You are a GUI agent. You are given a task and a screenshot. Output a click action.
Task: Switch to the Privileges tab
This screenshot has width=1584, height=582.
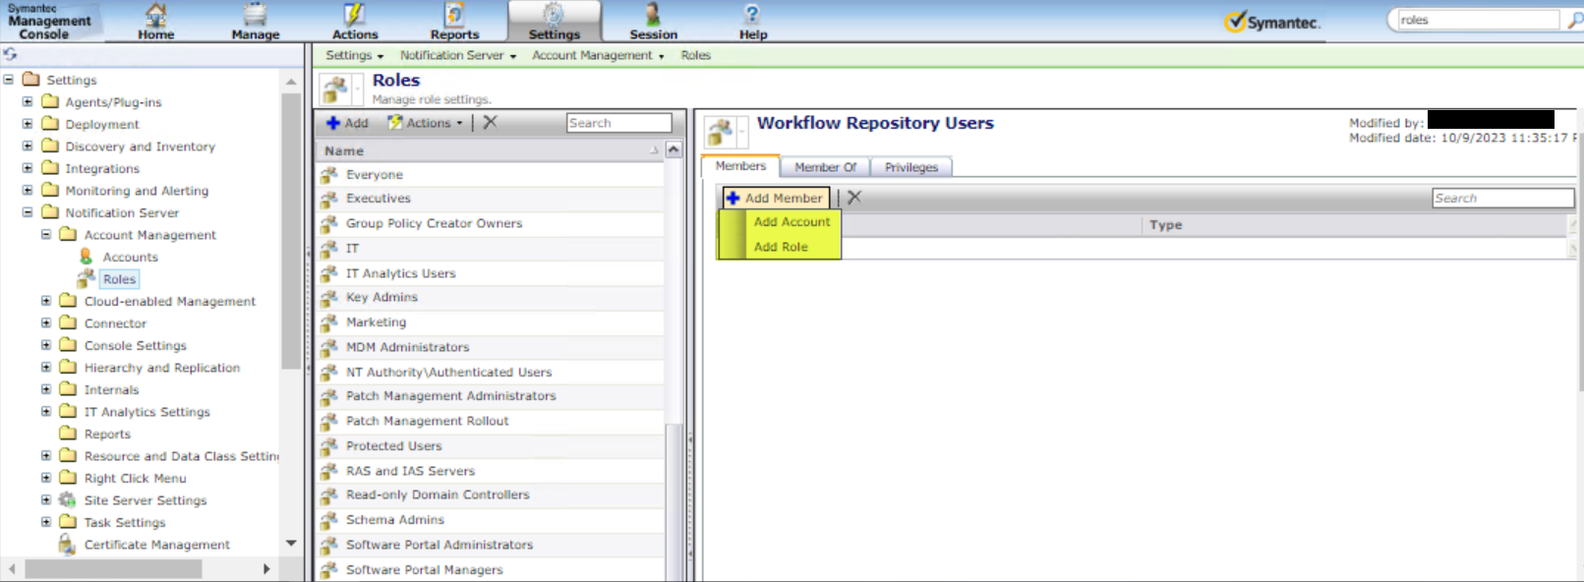[x=910, y=167]
